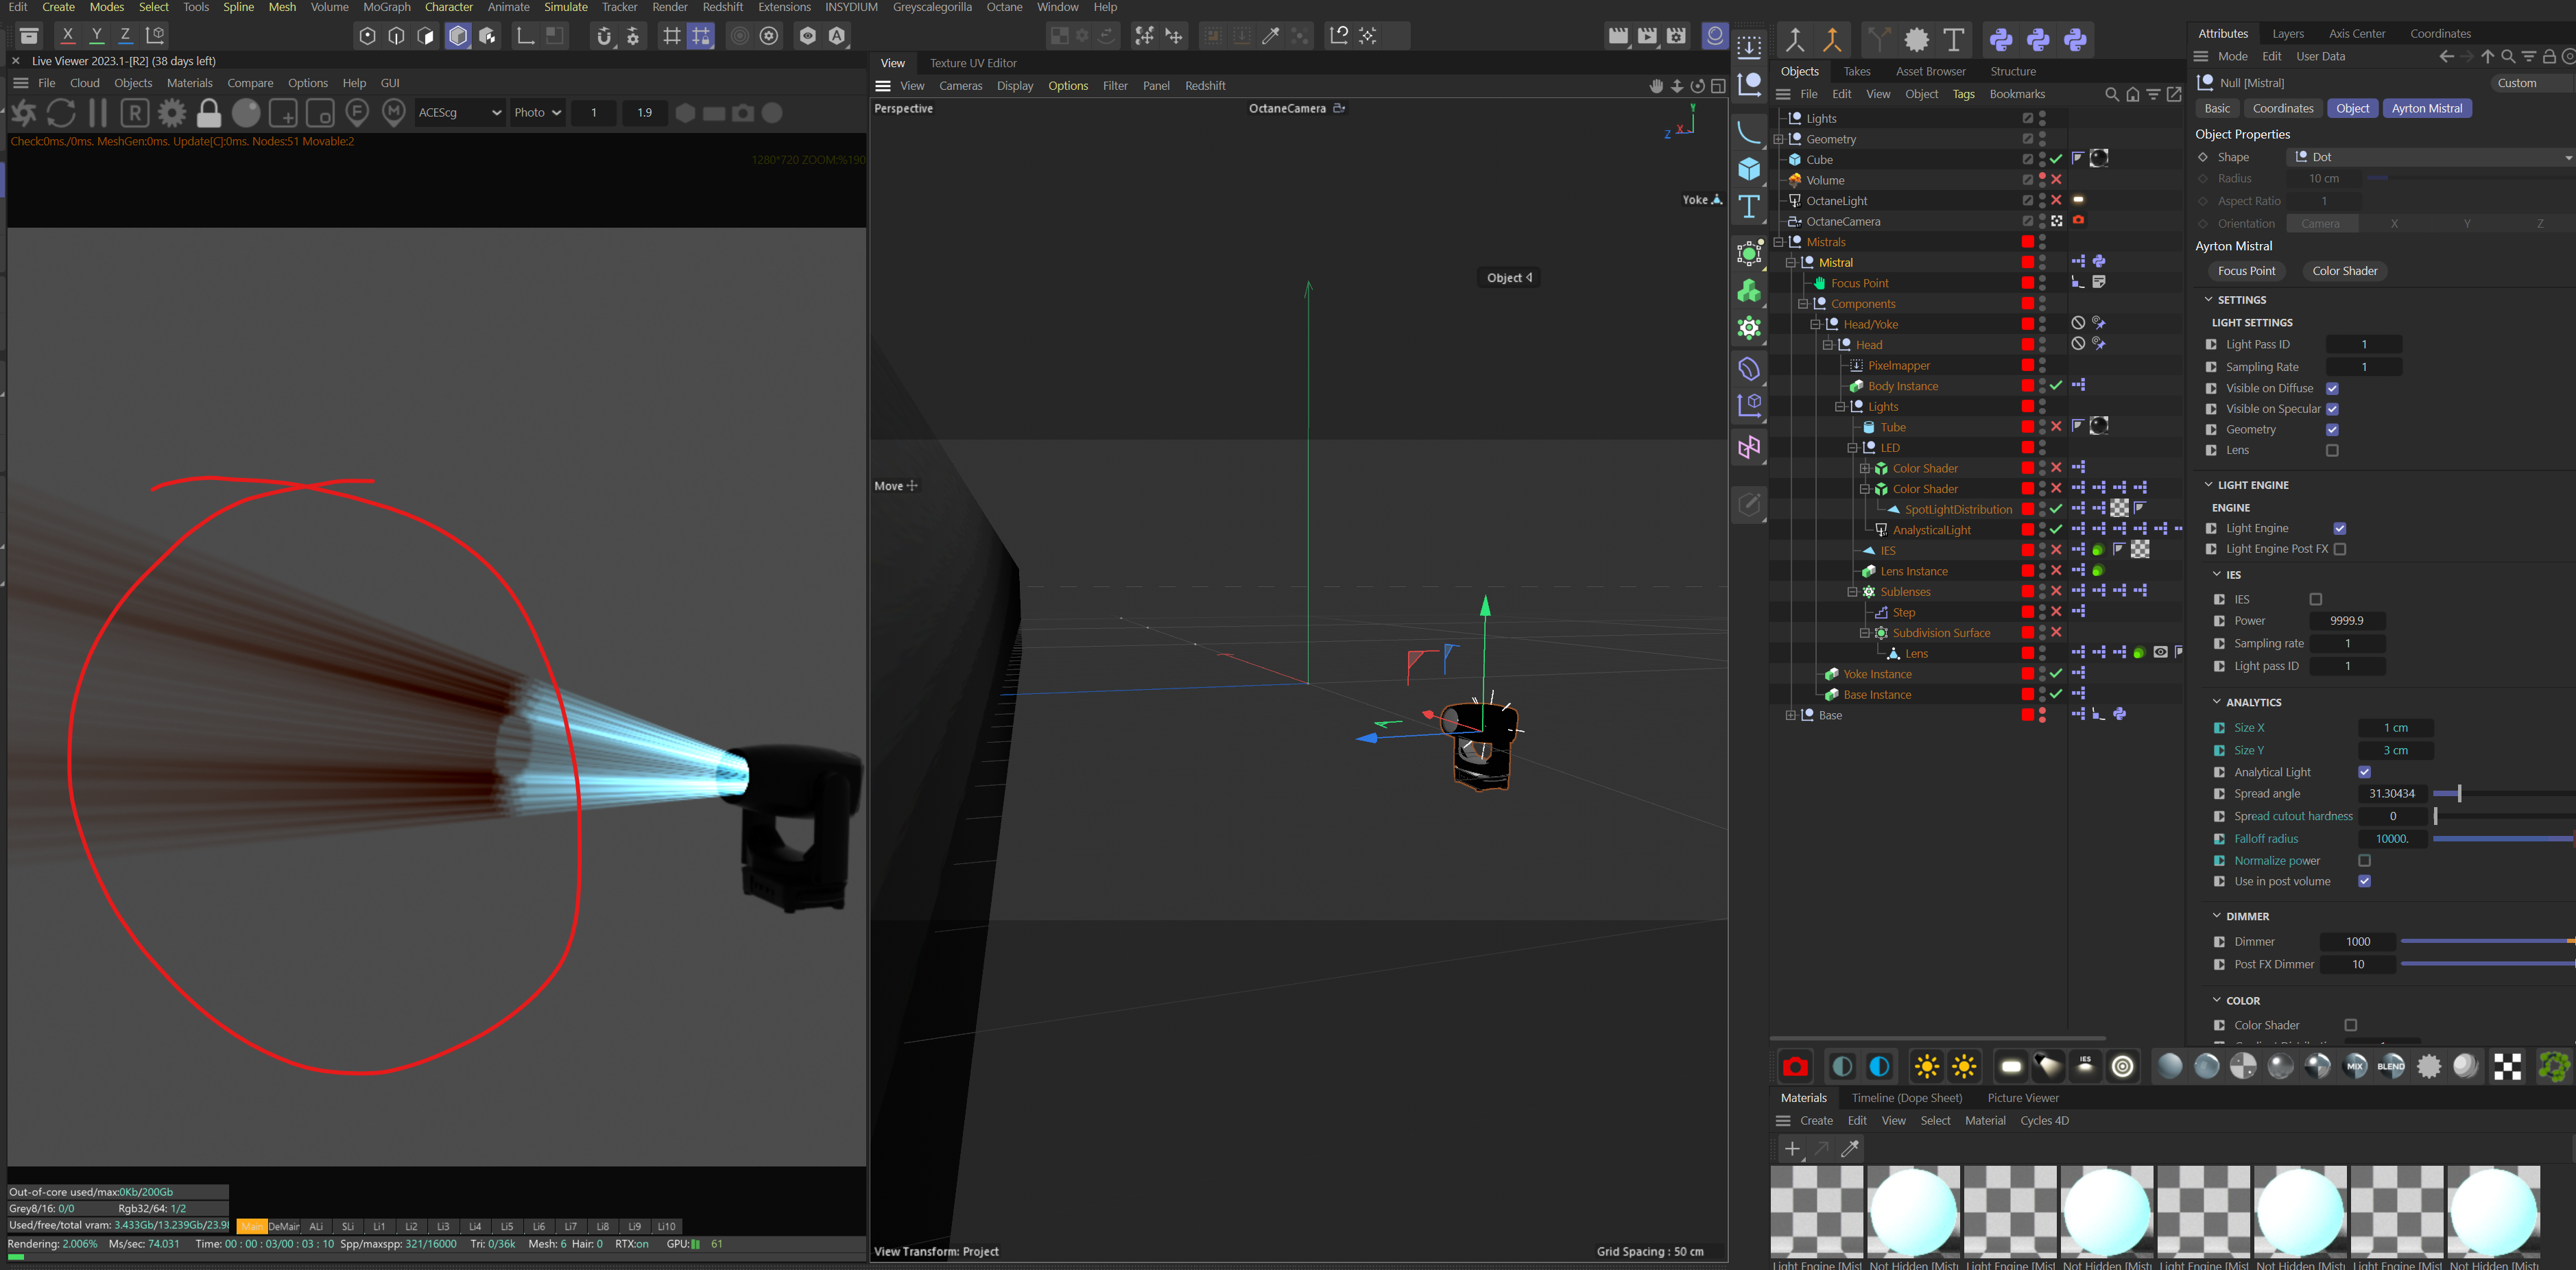
Task: Click the IES light icon in the toolbar
Action: (2085, 1066)
